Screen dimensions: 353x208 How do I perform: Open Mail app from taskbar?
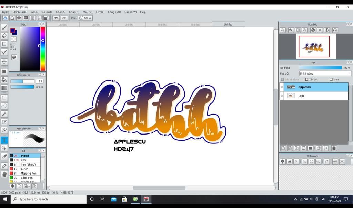pyautogui.click(x=114, y=199)
